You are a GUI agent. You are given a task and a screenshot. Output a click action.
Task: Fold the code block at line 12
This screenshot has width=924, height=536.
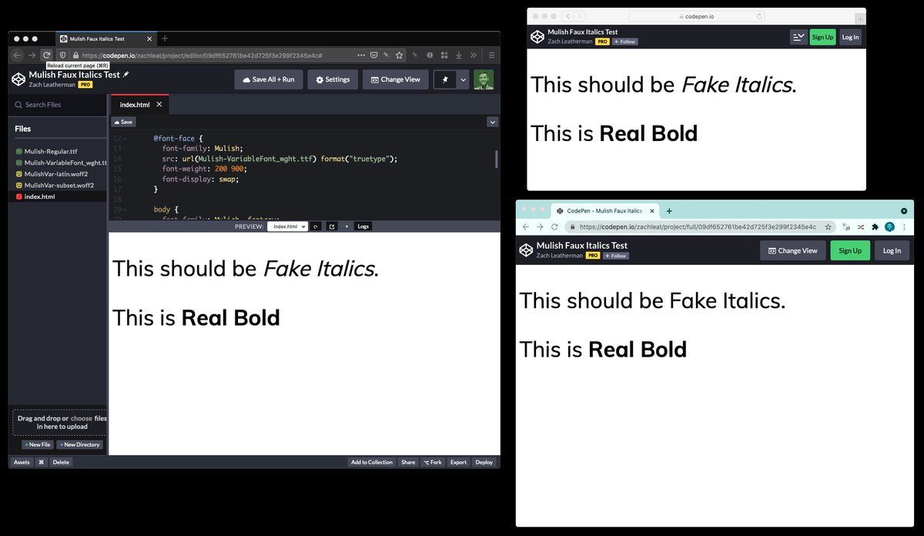point(126,139)
